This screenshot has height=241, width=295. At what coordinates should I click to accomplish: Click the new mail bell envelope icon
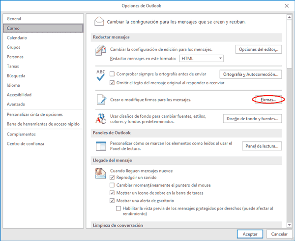click(101, 173)
